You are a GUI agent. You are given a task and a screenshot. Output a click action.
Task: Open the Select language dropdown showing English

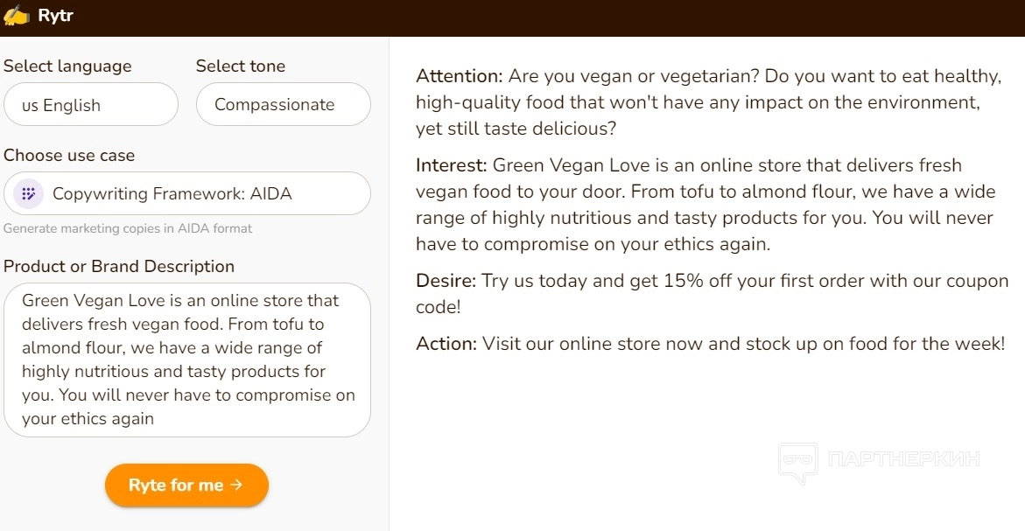click(91, 105)
